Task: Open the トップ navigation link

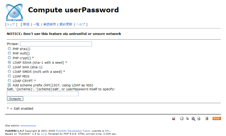Action: pyautogui.click(x=11, y=24)
